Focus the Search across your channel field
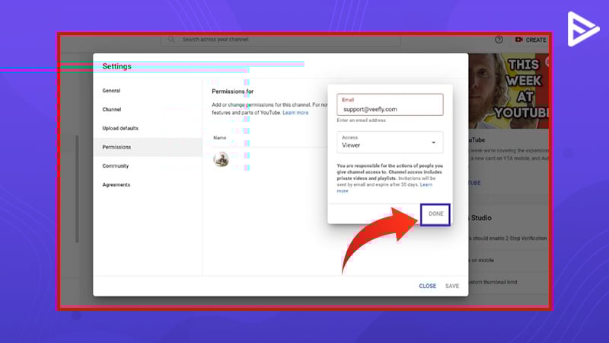Viewport: 609px width, 343px height. [x=280, y=40]
